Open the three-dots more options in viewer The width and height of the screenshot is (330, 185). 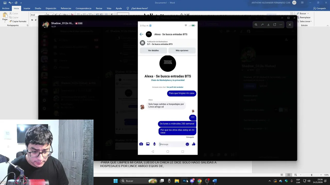point(281,25)
